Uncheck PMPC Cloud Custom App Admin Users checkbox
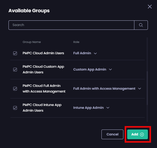Viewport: 157px width, 148px height. 15,70
